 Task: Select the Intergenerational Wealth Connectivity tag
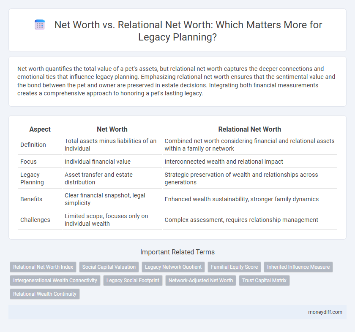(55, 281)
